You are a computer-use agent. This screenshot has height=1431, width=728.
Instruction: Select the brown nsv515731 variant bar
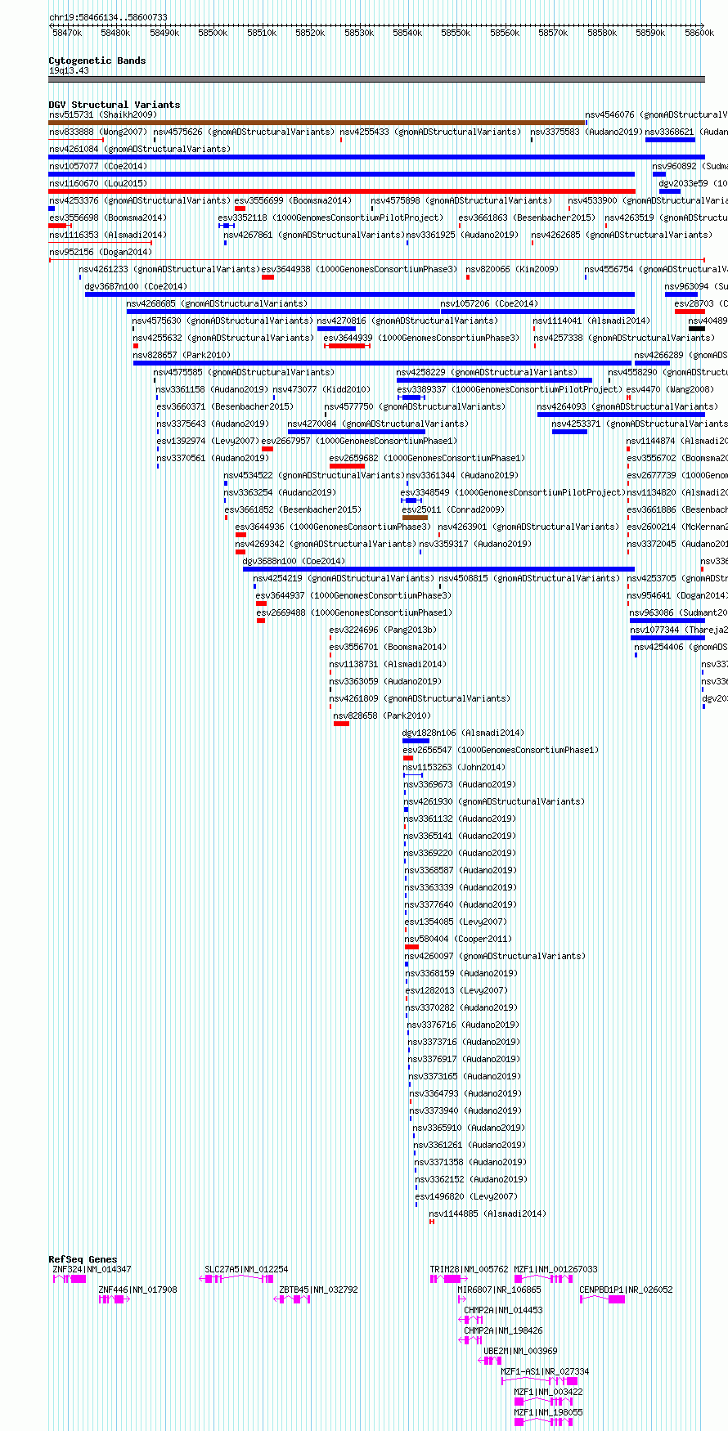pyautogui.click(x=317, y=123)
